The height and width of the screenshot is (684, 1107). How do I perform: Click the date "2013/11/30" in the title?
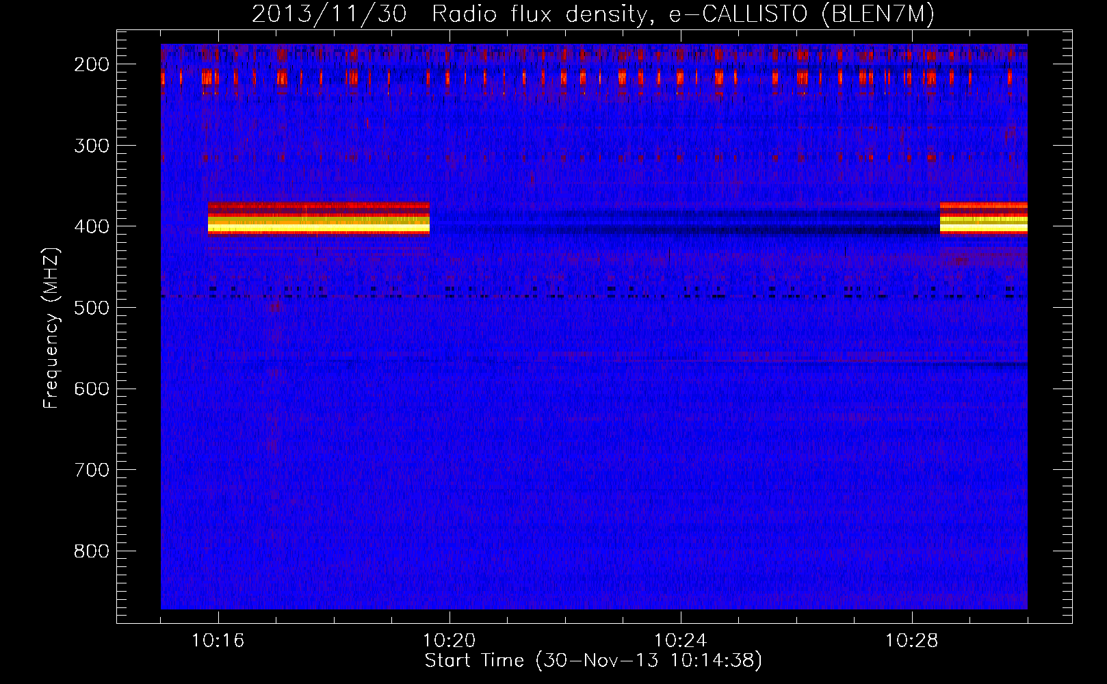pyautogui.click(x=329, y=14)
